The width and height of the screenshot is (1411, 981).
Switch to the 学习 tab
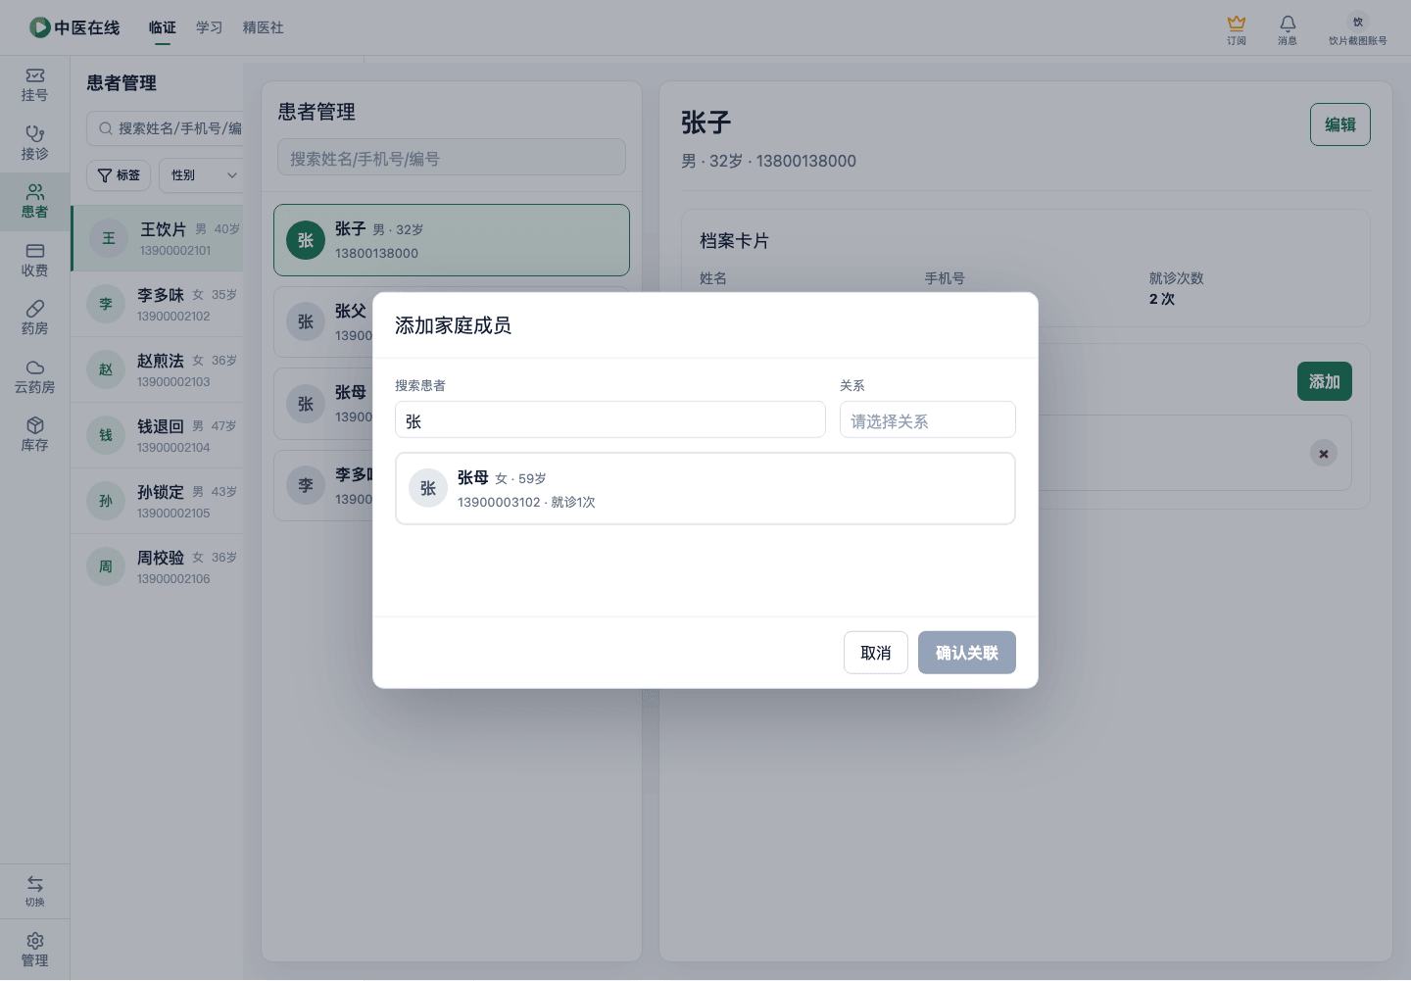tap(210, 27)
